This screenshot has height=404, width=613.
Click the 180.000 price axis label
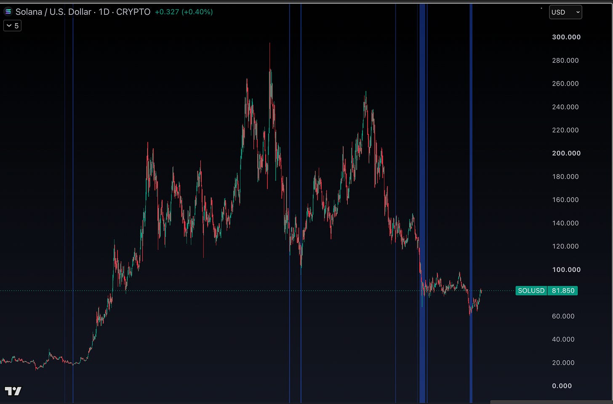[565, 177]
